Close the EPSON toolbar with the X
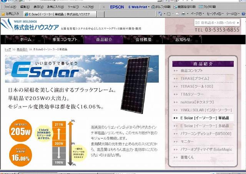The image size is (246, 174). [x=103, y=7]
